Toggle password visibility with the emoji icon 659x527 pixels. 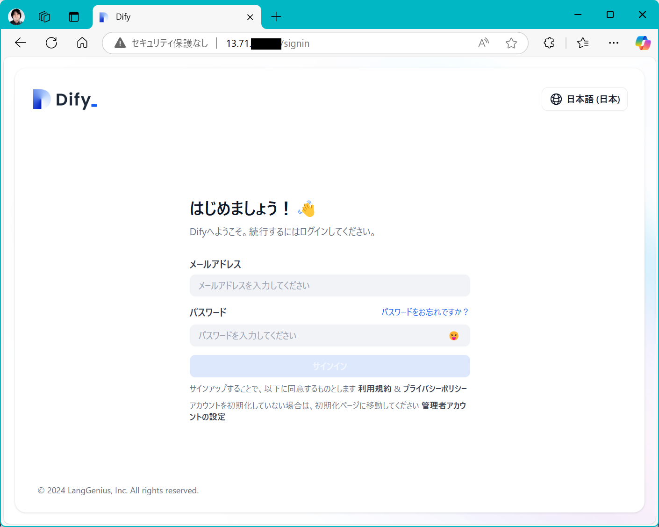(453, 335)
